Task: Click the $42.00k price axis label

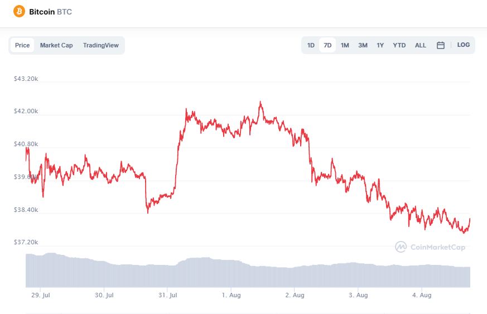Action: [x=26, y=112]
